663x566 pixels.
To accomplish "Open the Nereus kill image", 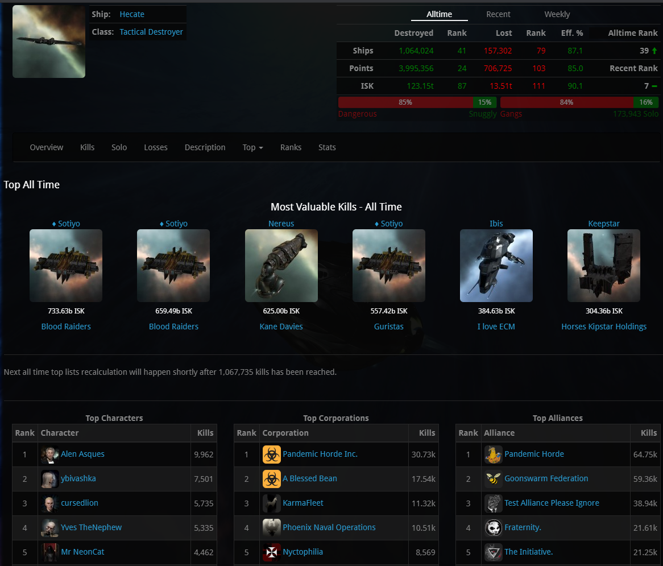I will click(x=281, y=266).
